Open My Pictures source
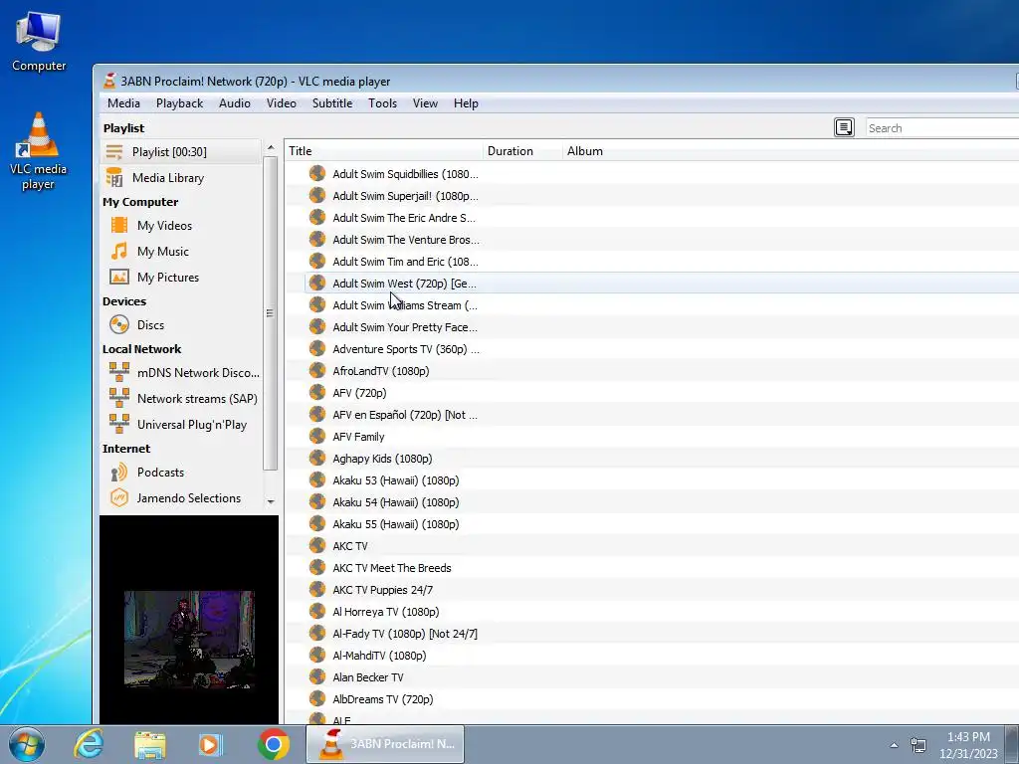Image resolution: width=1019 pixels, height=764 pixels. pos(167,278)
